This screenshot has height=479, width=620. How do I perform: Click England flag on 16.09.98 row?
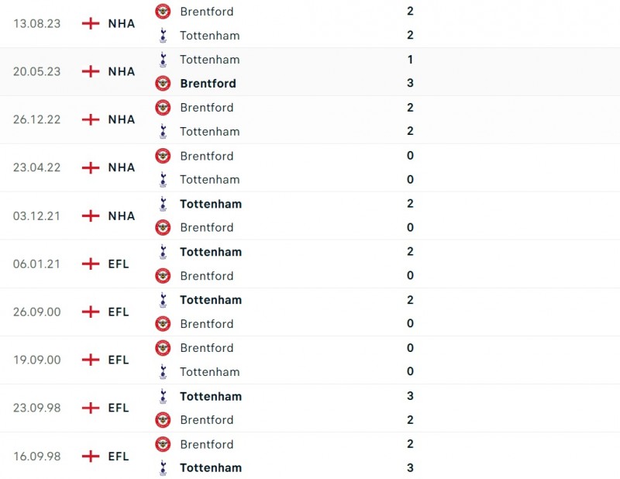tap(91, 456)
